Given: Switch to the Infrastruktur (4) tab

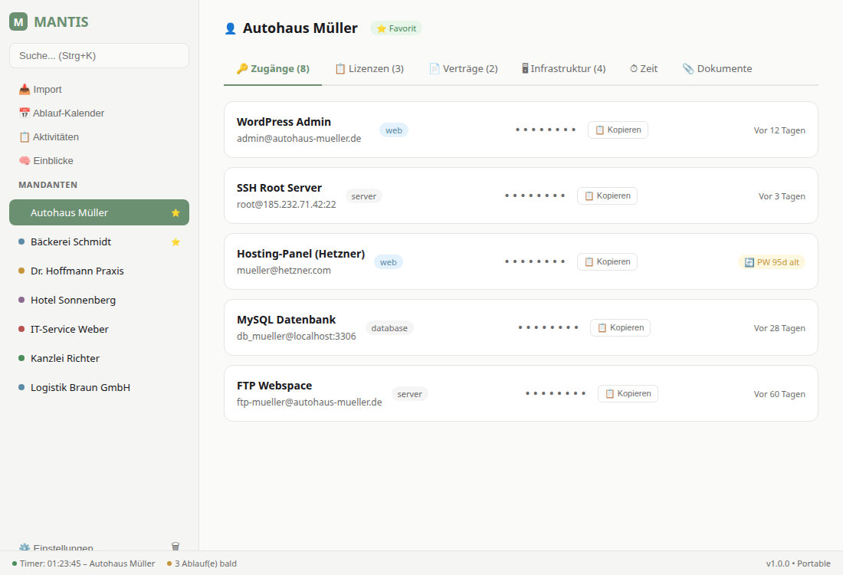Looking at the screenshot, I should tap(563, 69).
